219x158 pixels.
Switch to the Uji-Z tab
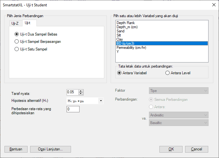click(15, 23)
